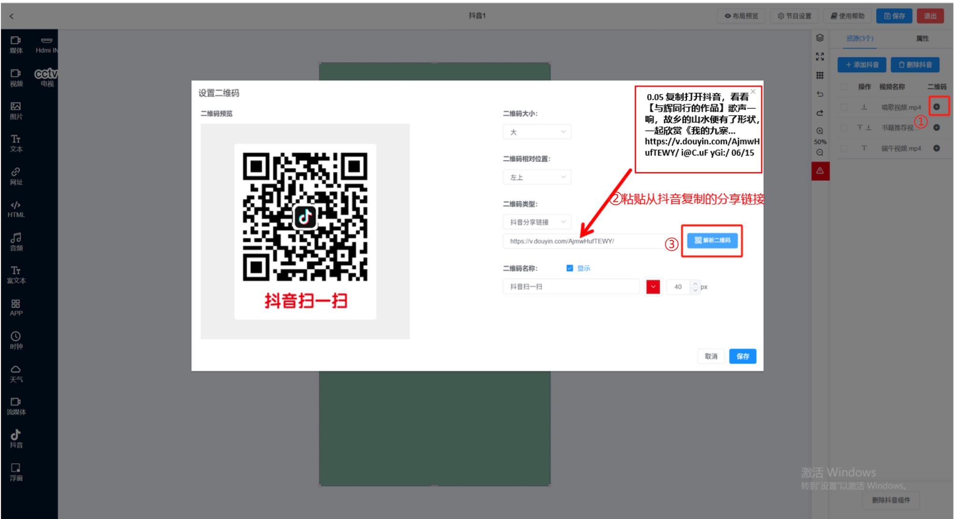Decrease the font size stepper value
The width and height of the screenshot is (954, 519).
[695, 290]
